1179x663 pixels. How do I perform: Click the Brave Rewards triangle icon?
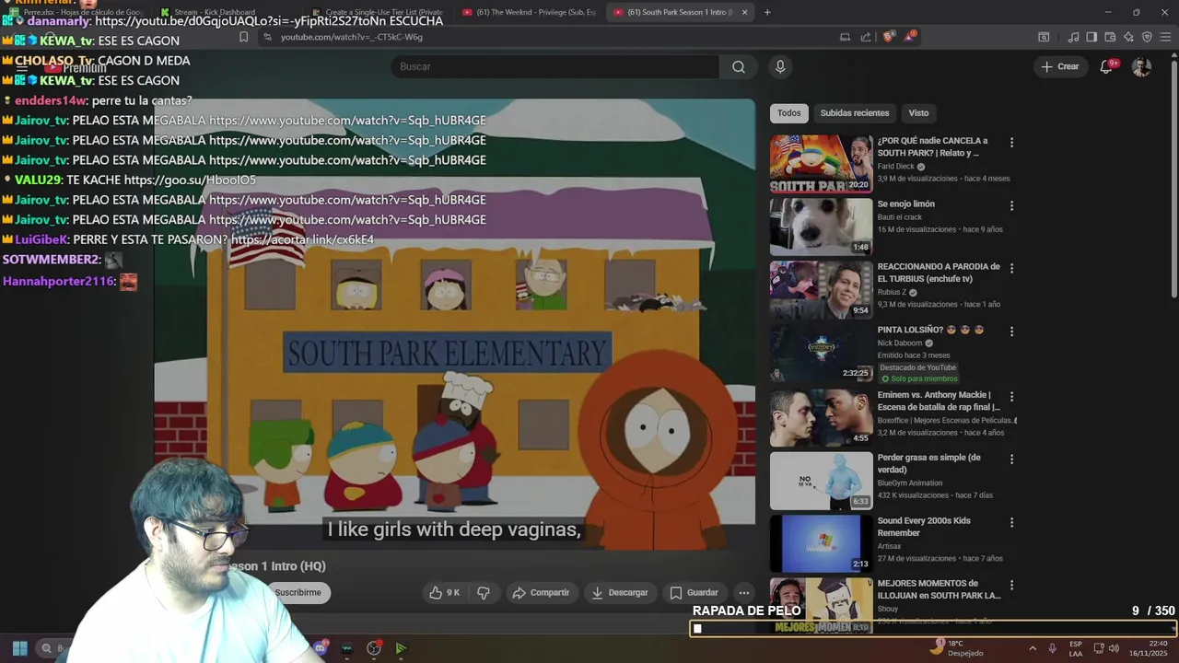910,37
